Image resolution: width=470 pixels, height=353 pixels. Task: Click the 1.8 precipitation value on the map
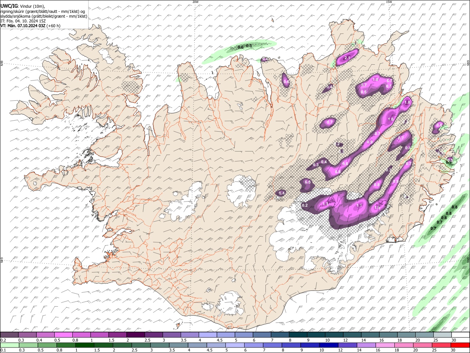407,103
